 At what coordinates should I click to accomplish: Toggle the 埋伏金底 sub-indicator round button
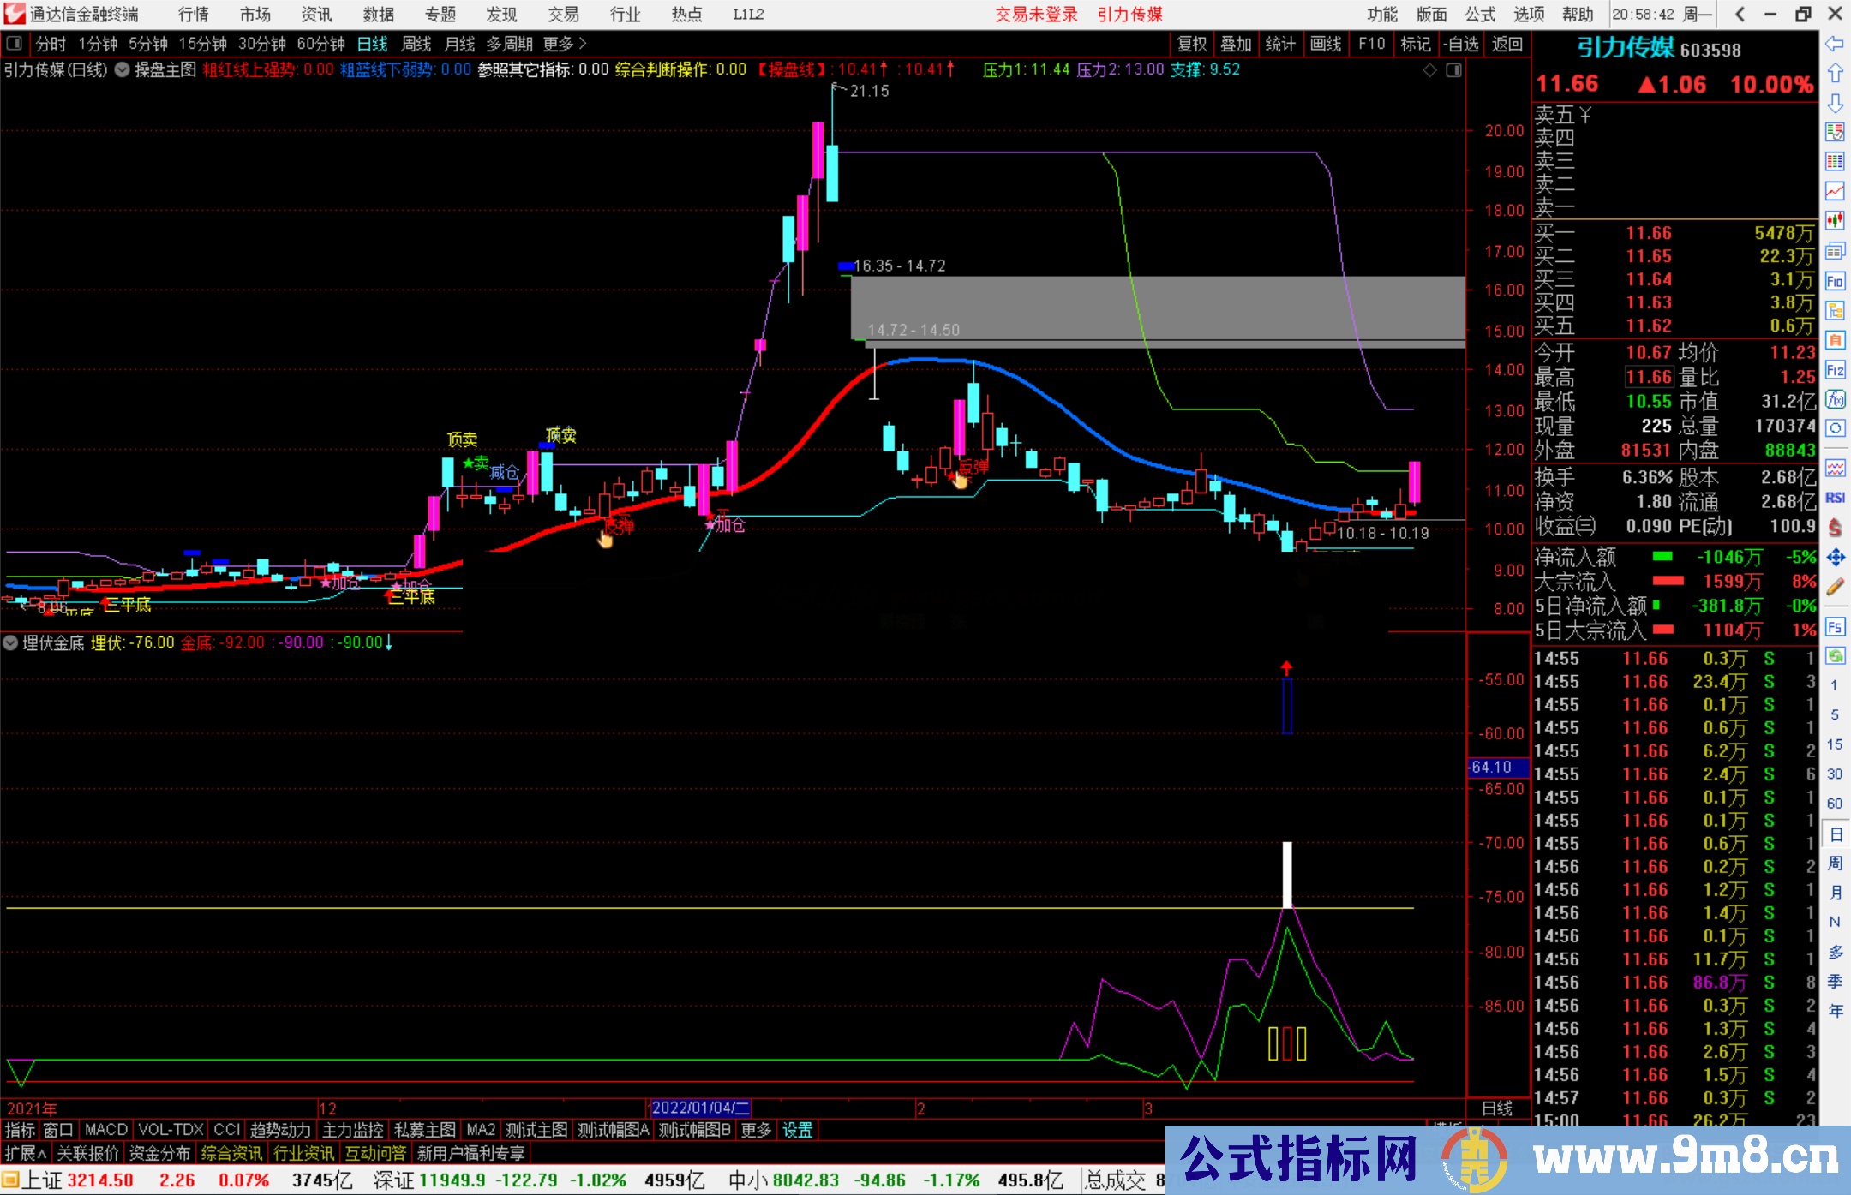point(10,642)
